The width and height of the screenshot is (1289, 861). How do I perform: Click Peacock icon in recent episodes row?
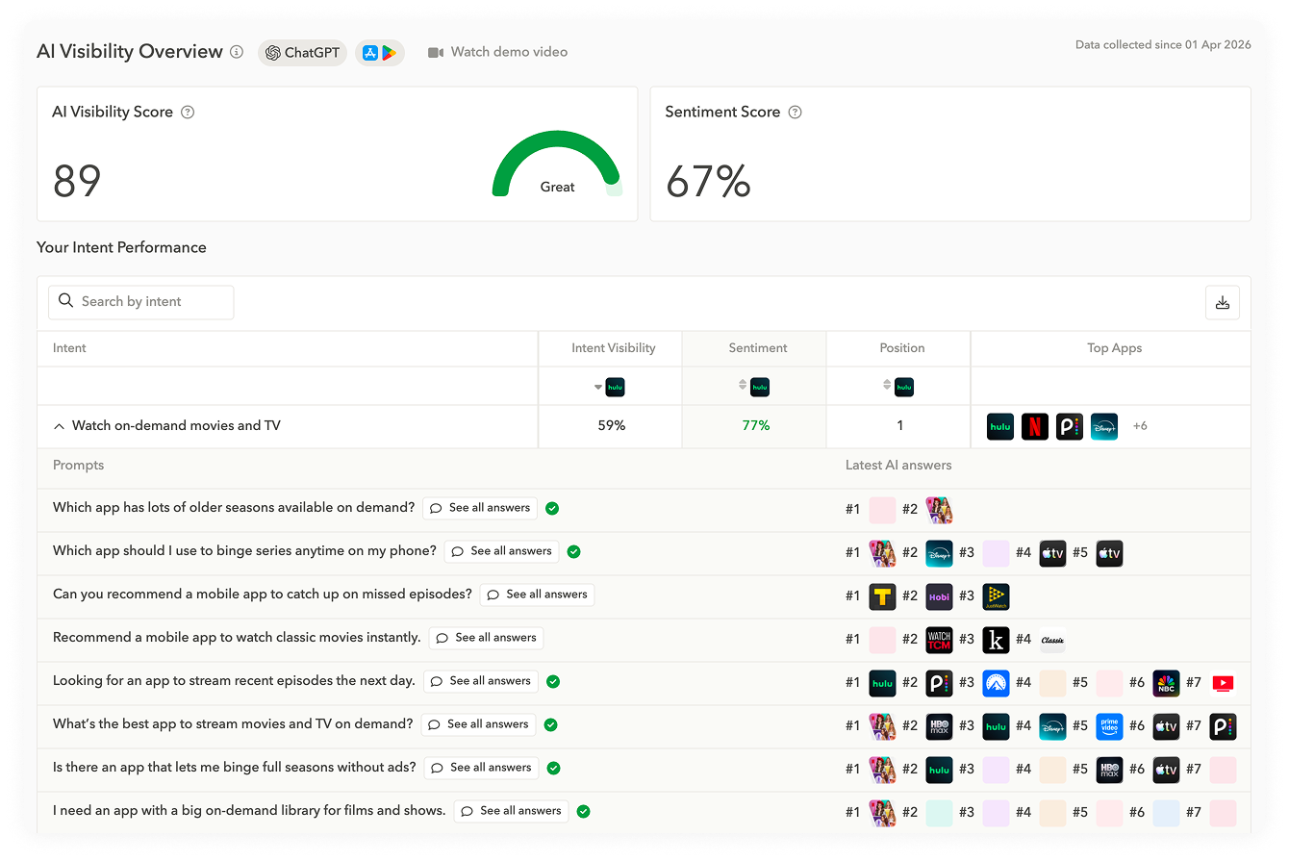[x=939, y=683]
